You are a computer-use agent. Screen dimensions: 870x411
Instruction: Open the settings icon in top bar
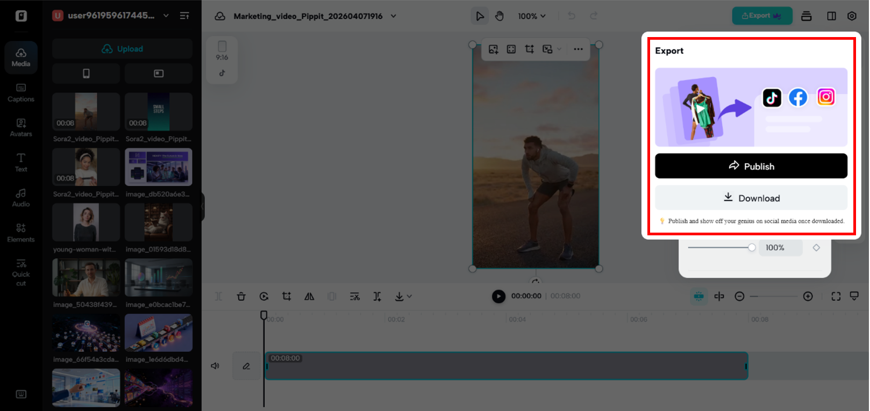(852, 16)
